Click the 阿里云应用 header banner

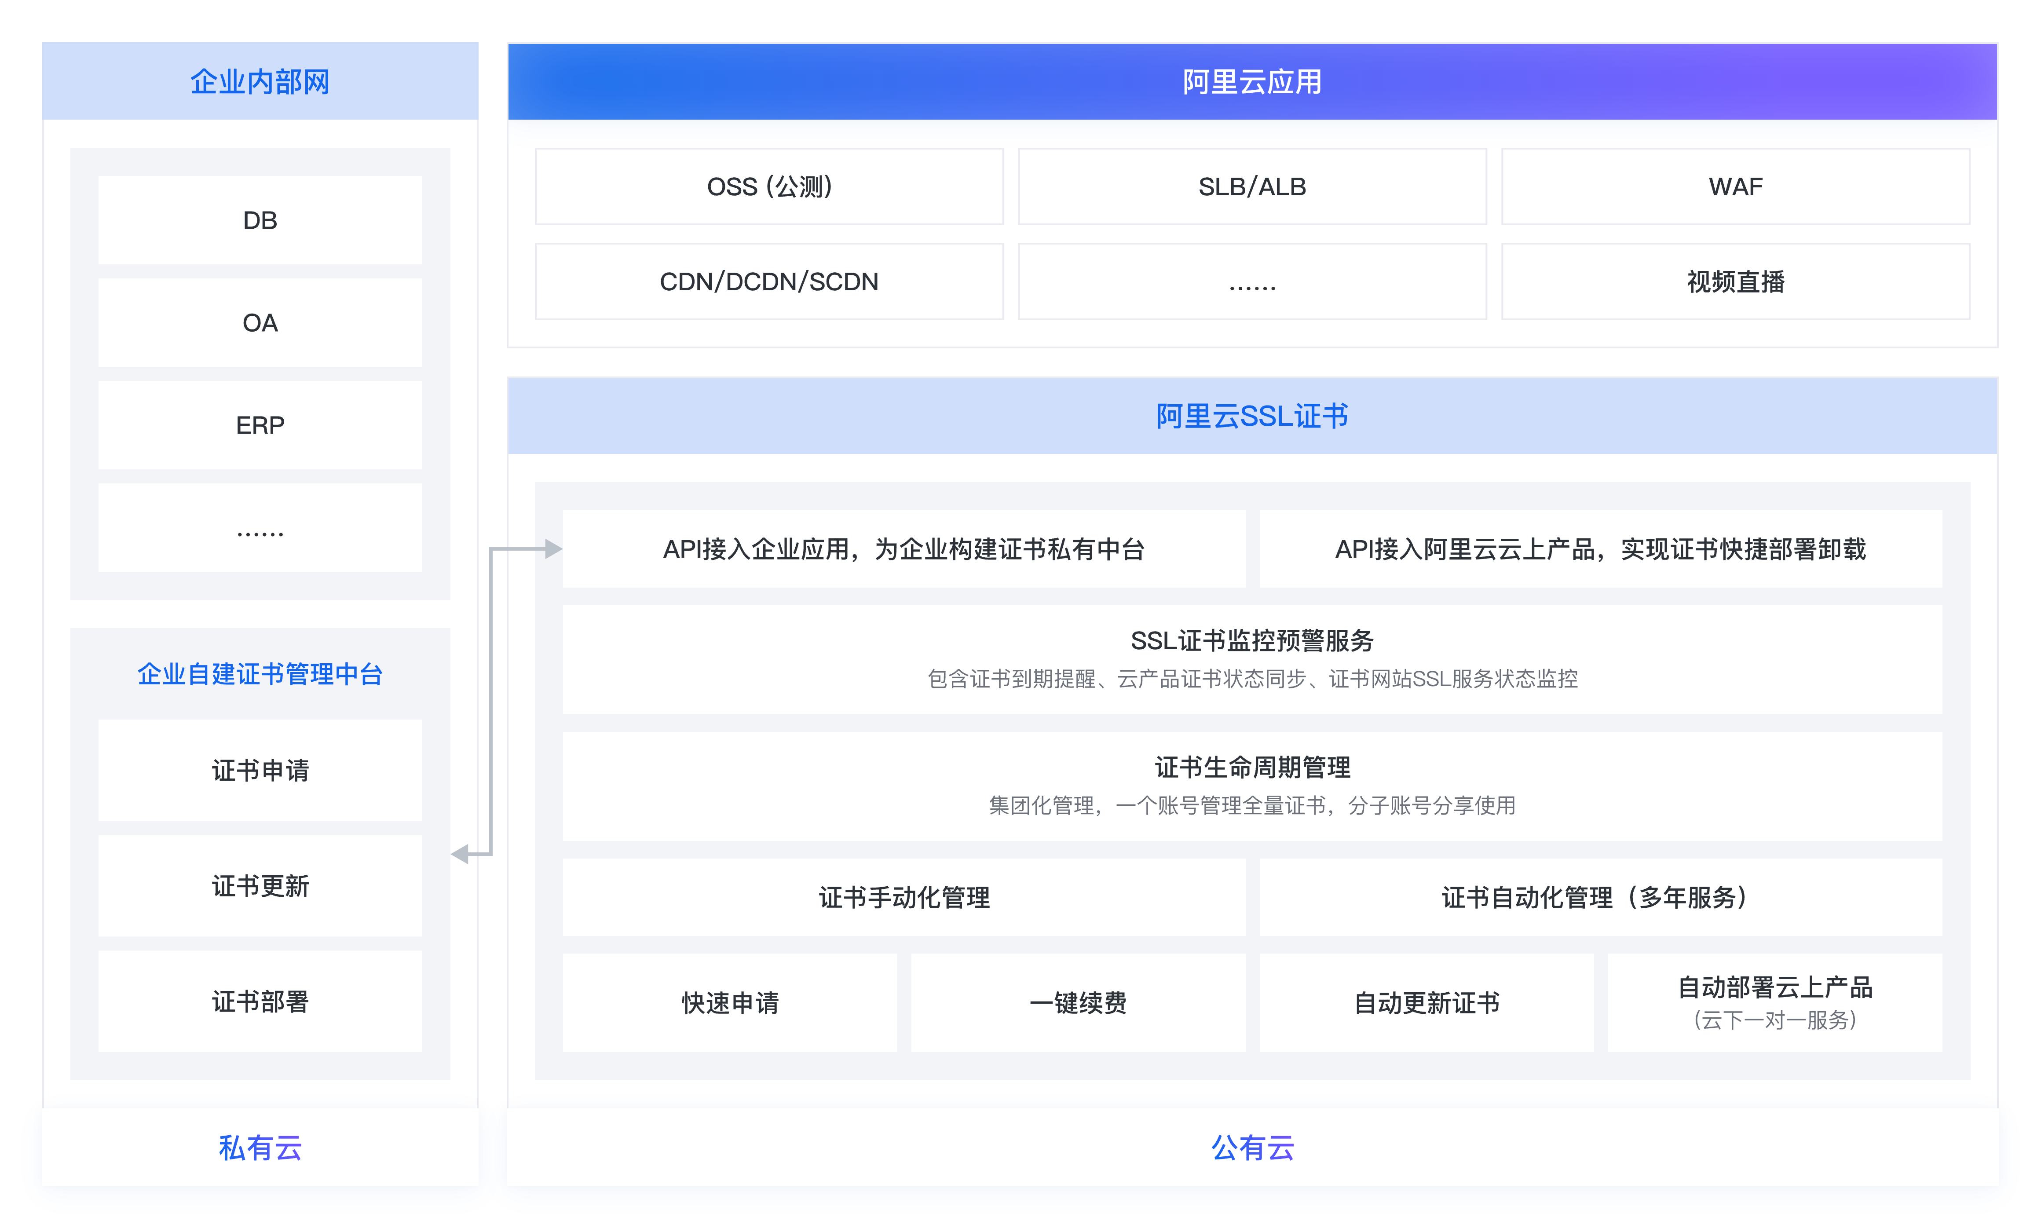1252,81
